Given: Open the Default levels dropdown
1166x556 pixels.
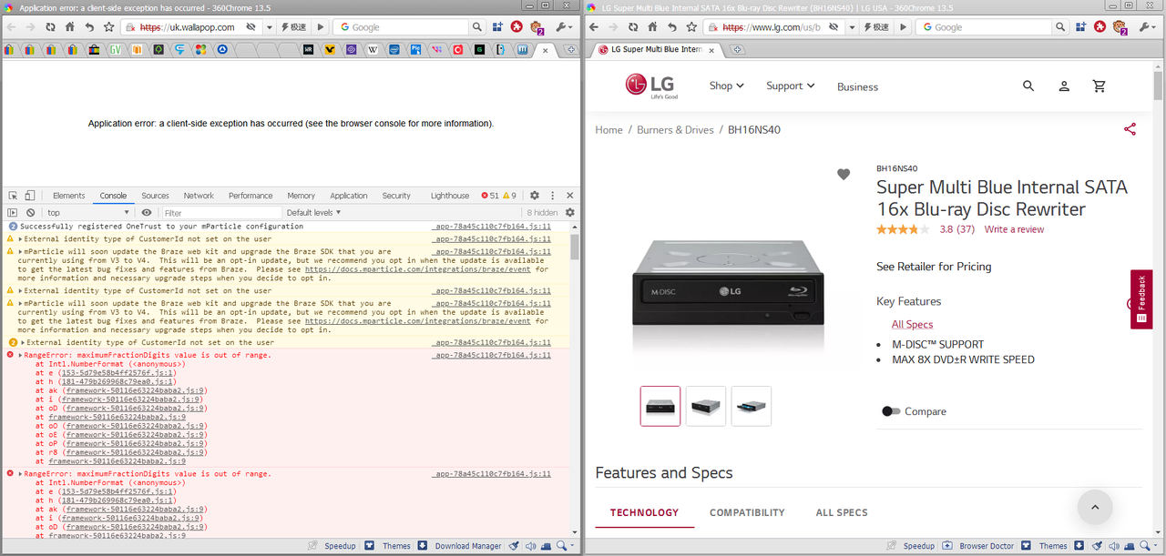Looking at the screenshot, I should 314,213.
